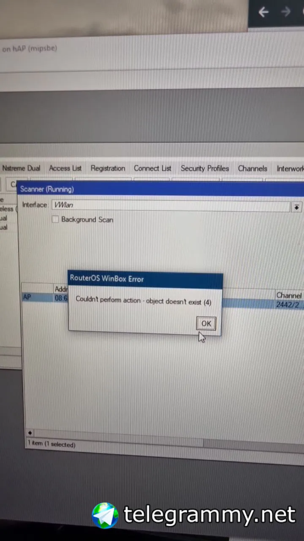
Task: Switch to the Connect List tab
Action: pos(152,168)
